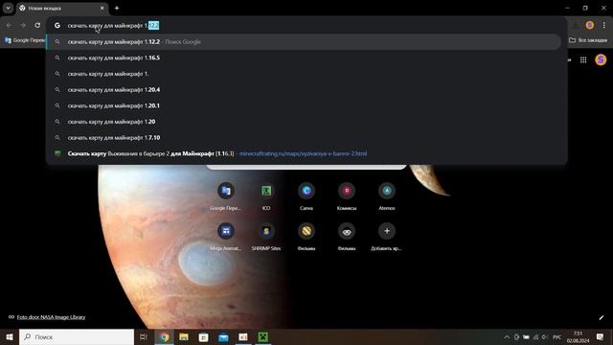The height and width of the screenshot is (345, 613).
Task: Open the Фильмы shortcut with striped ball icon
Action: click(306, 237)
